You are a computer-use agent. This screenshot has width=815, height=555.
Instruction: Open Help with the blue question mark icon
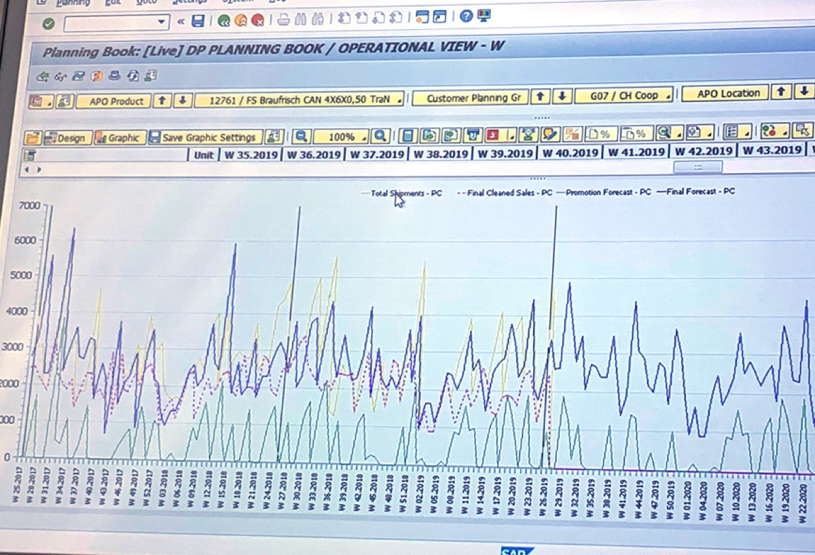point(465,16)
